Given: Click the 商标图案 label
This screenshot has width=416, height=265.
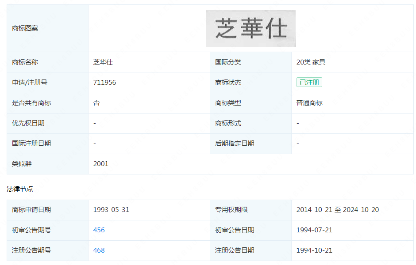Looking at the screenshot, I should [x=25, y=28].
